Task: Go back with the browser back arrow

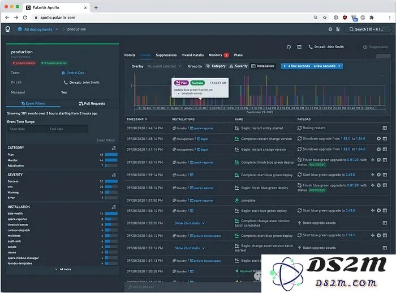Action: (x=7, y=18)
